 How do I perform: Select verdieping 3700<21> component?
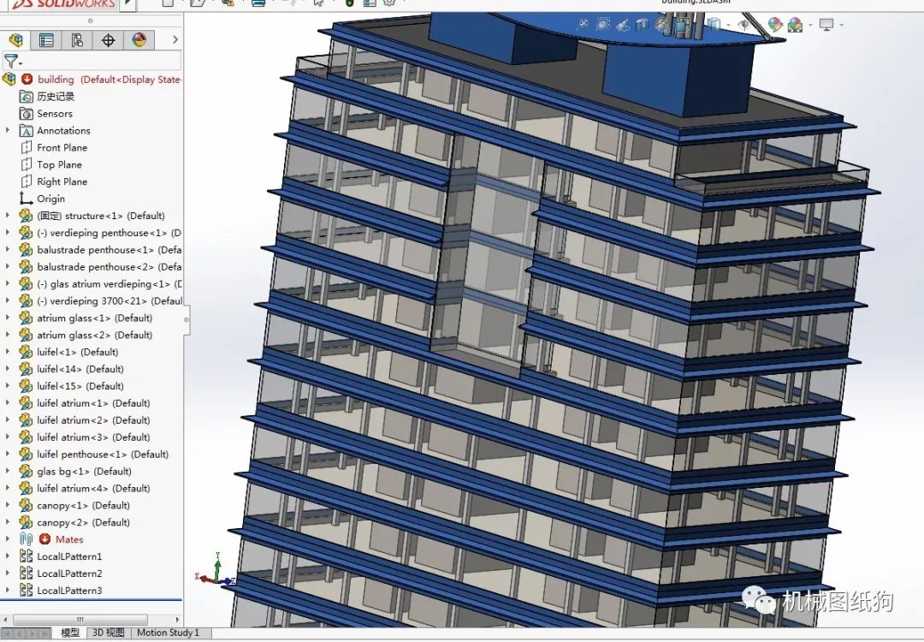[109, 300]
